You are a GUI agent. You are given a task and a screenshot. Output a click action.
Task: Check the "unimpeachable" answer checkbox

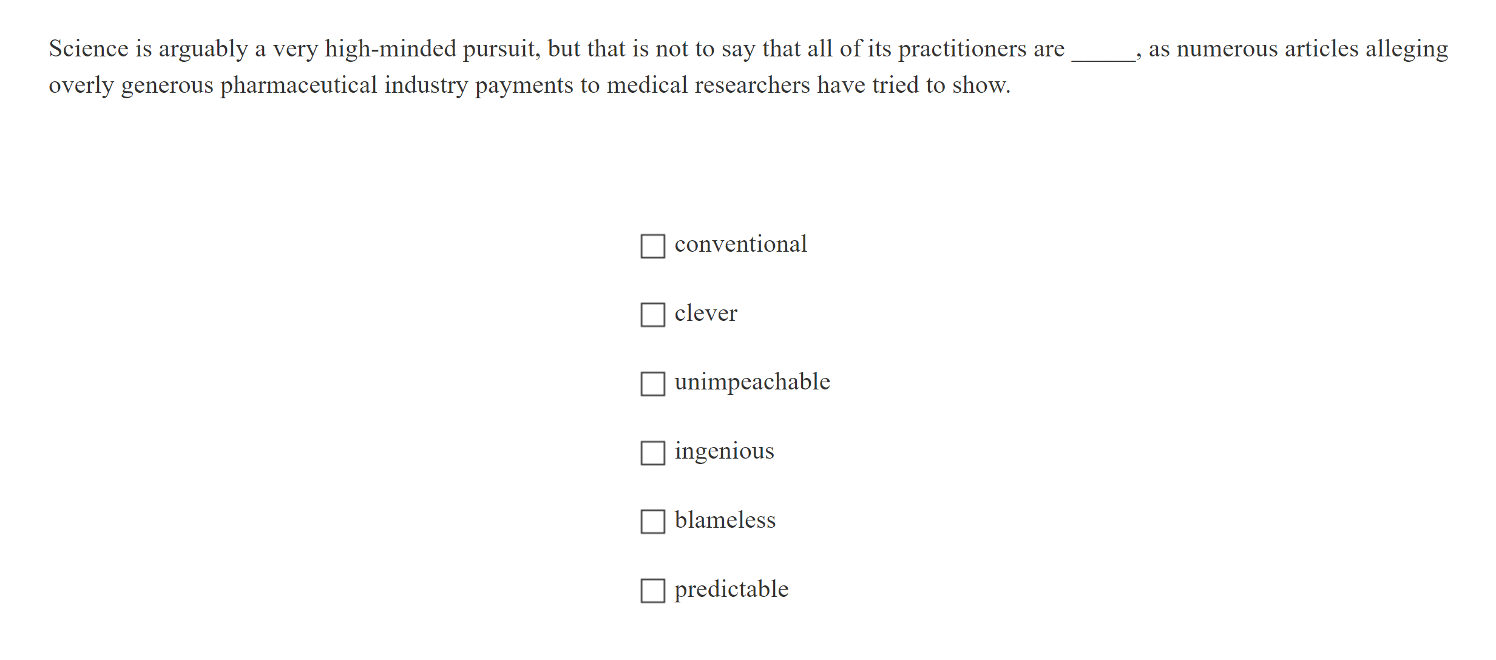[652, 383]
